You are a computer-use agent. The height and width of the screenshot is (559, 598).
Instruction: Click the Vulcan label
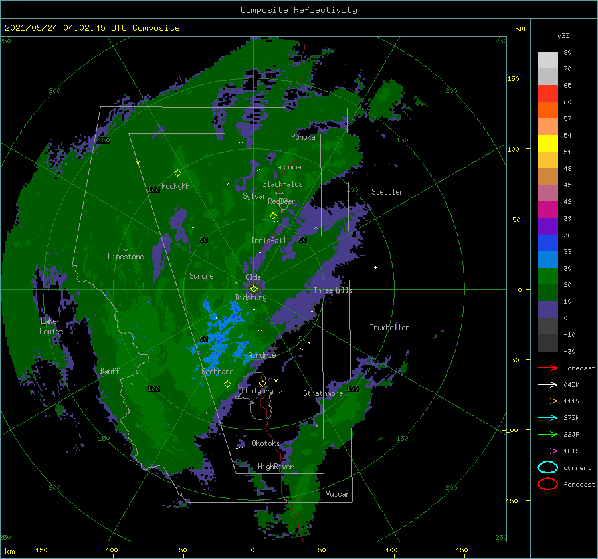338,494
